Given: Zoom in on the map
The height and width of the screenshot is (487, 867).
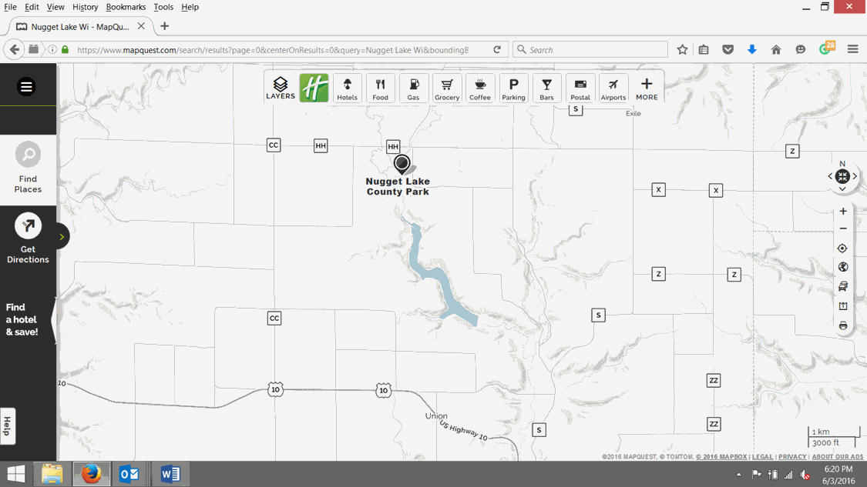Looking at the screenshot, I should [842, 212].
